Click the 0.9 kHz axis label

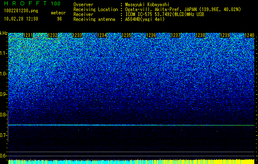[x=4, y=94]
